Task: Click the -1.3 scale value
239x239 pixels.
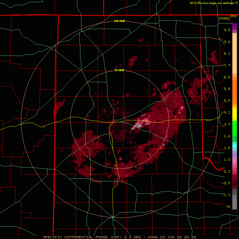Action: click(226, 195)
